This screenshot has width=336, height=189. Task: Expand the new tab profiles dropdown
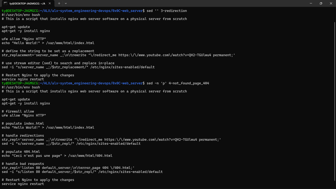pos(66,3)
